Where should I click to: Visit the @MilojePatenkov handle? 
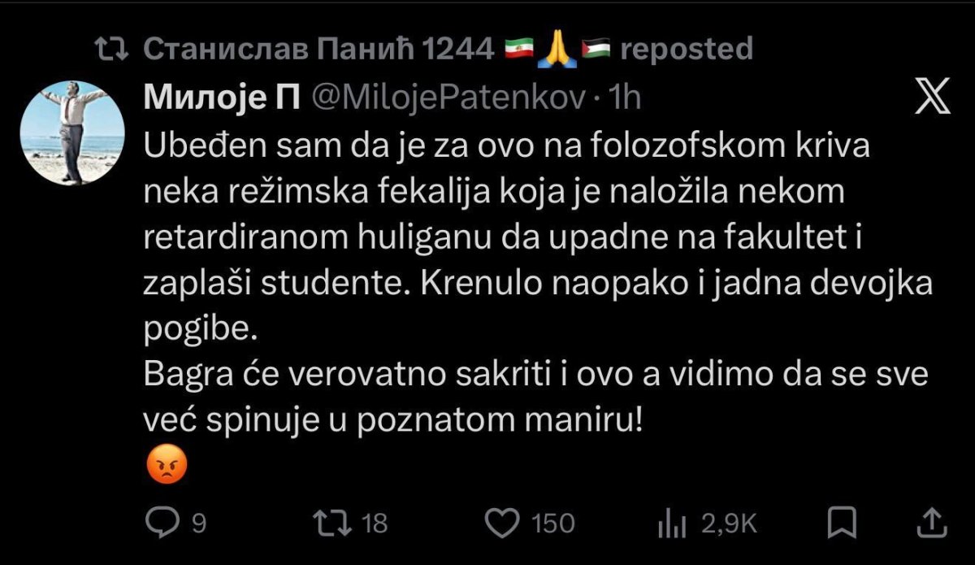click(x=449, y=98)
